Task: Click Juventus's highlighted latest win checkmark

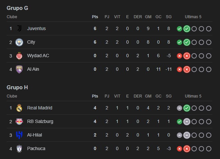Action: coord(187,29)
